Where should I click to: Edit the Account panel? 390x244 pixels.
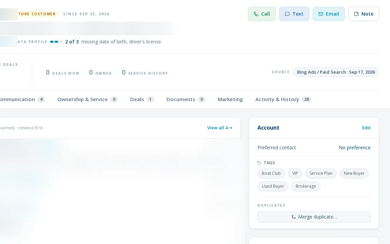[x=366, y=128]
